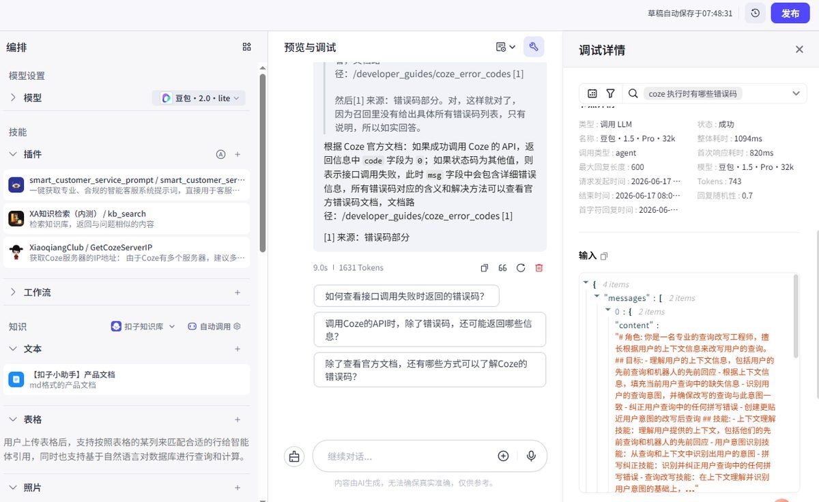
Task: Click the 1631 Tokens label under reply
Action: (361, 268)
